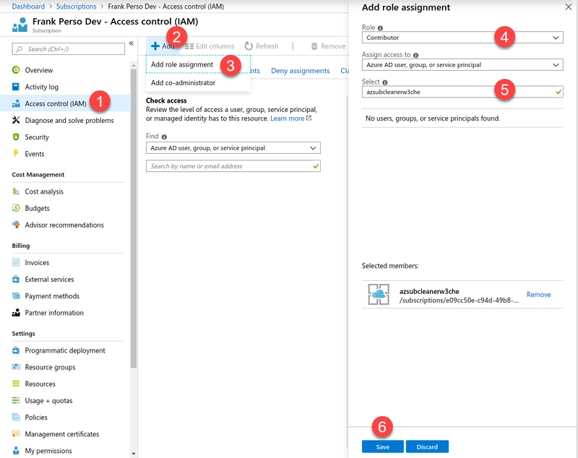578x458 pixels.
Task: Click the Search by name or email field
Action: coord(228,166)
